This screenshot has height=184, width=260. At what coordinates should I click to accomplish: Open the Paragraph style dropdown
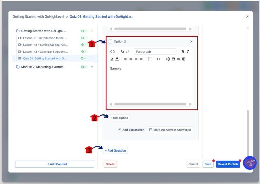point(155,52)
